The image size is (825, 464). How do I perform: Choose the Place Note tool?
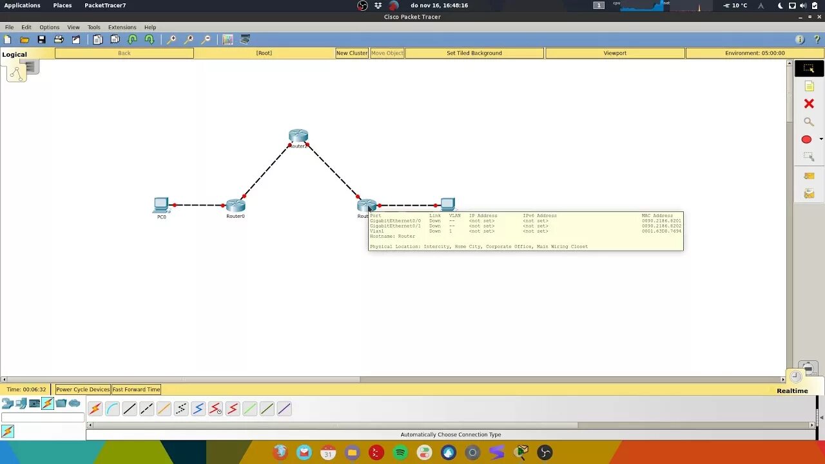pos(809,86)
